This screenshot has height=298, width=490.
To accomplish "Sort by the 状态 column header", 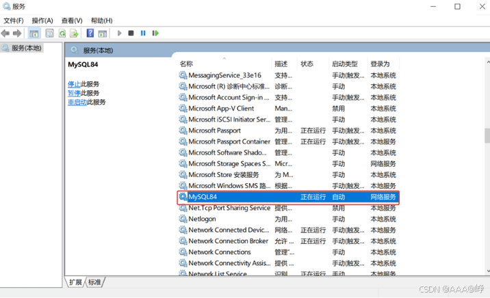I will [307, 64].
